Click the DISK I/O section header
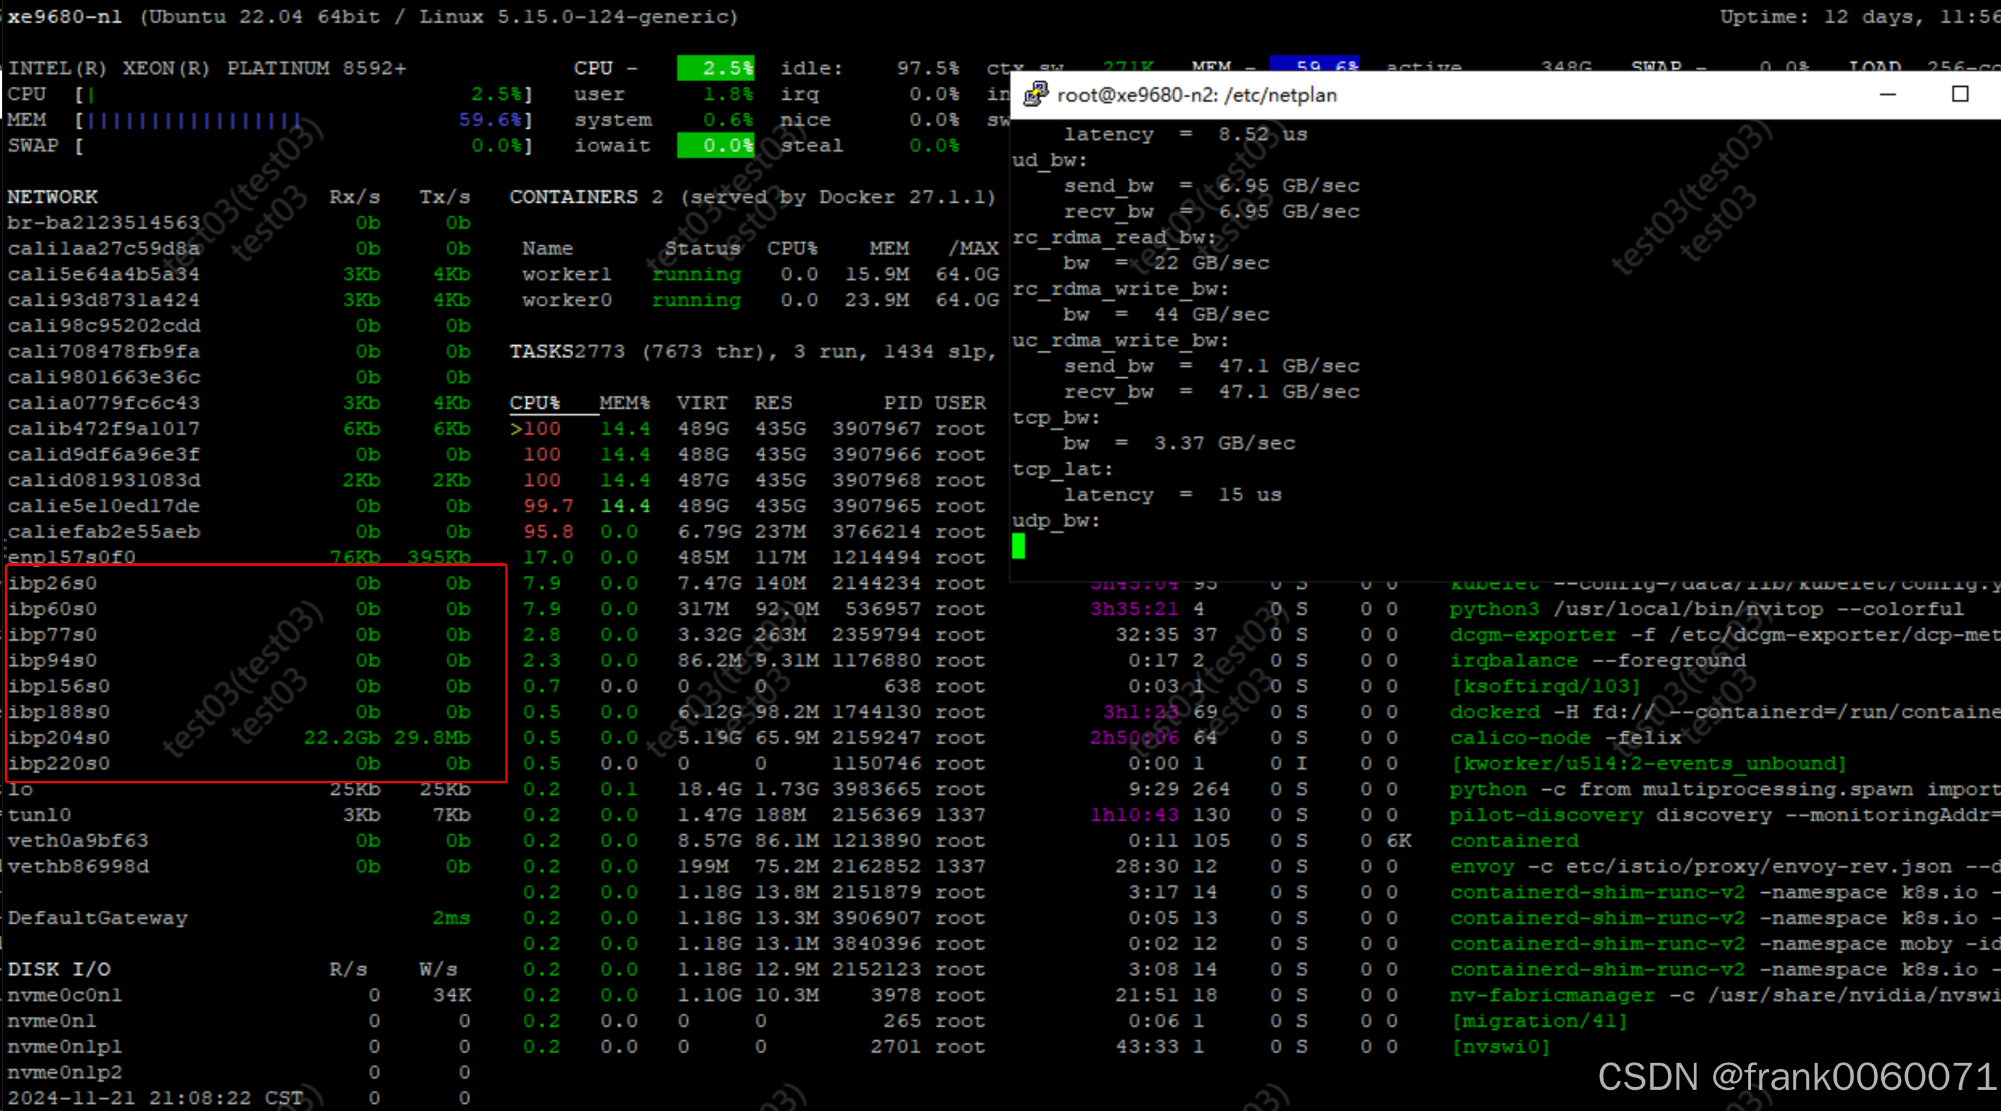The image size is (2001, 1111). click(59, 969)
